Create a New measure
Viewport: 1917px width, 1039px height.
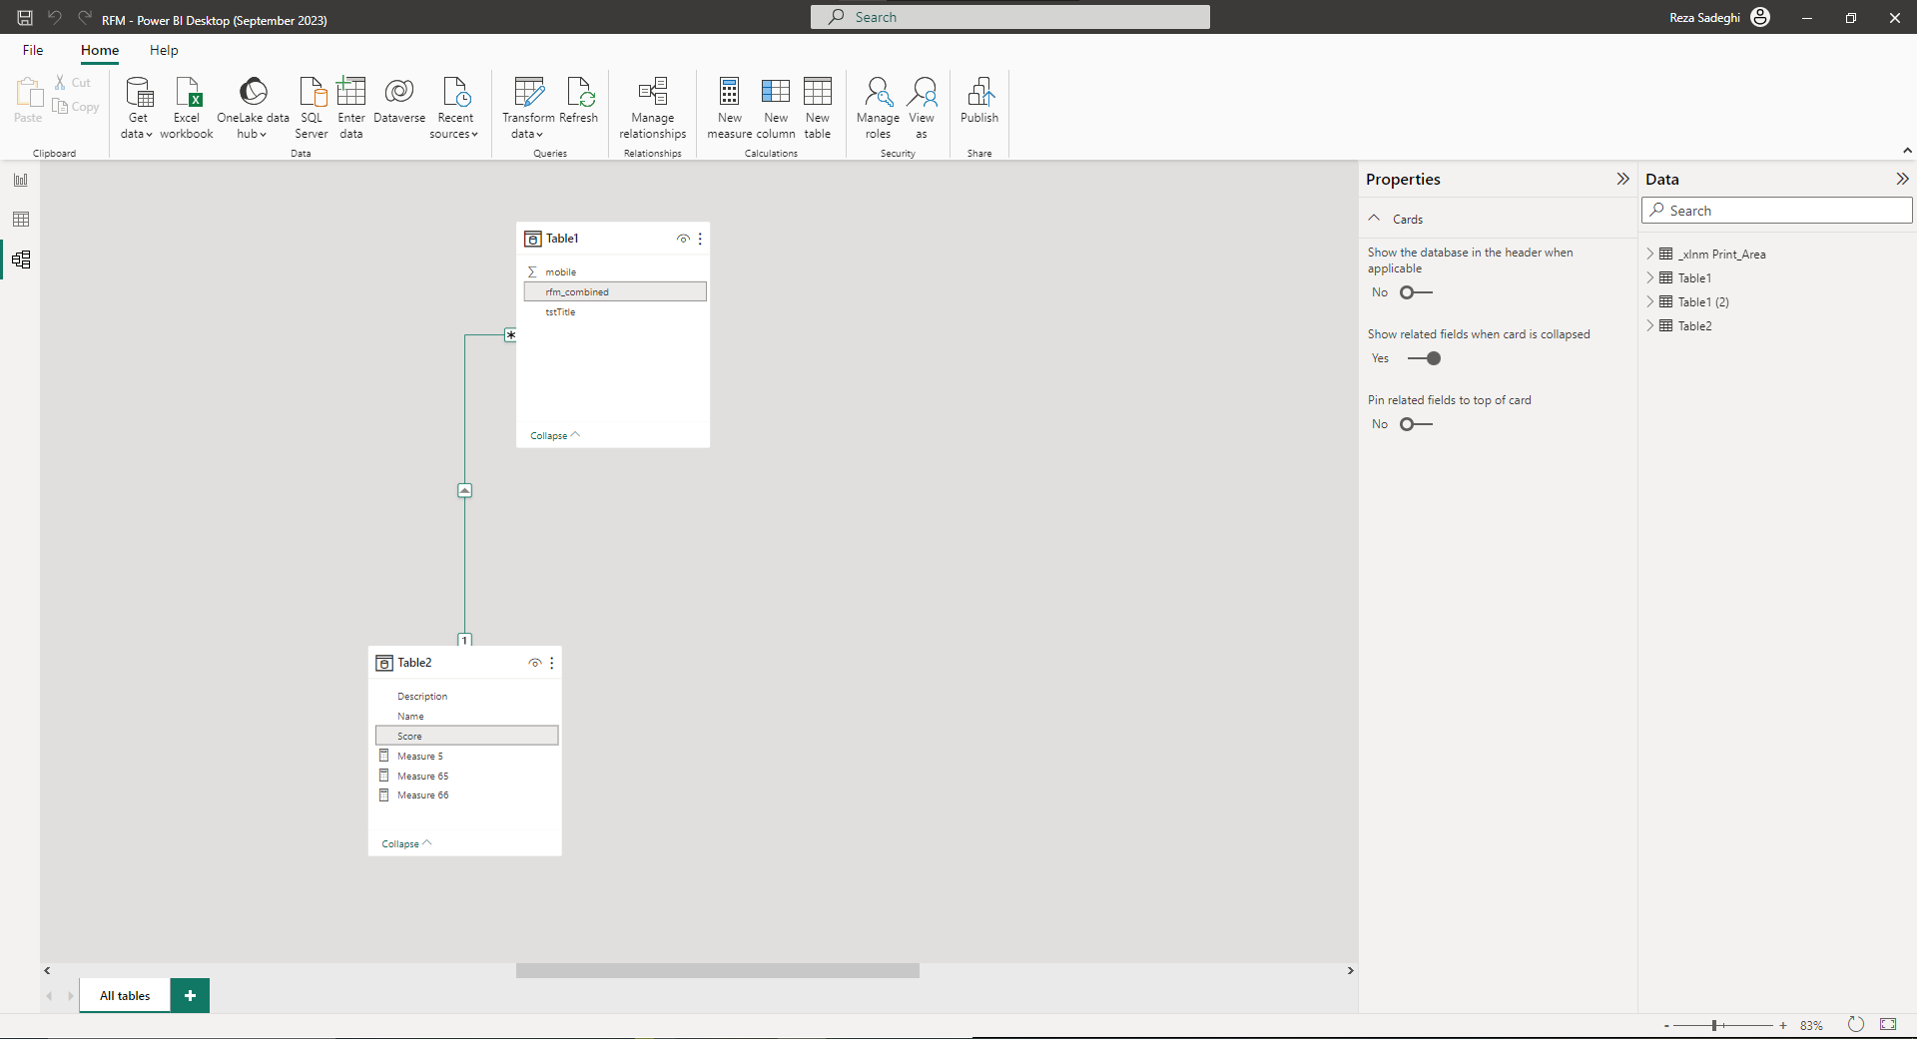pyautogui.click(x=729, y=107)
